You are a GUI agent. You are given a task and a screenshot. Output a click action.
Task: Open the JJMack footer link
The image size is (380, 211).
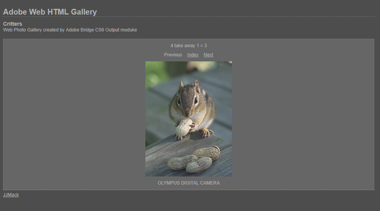11,195
